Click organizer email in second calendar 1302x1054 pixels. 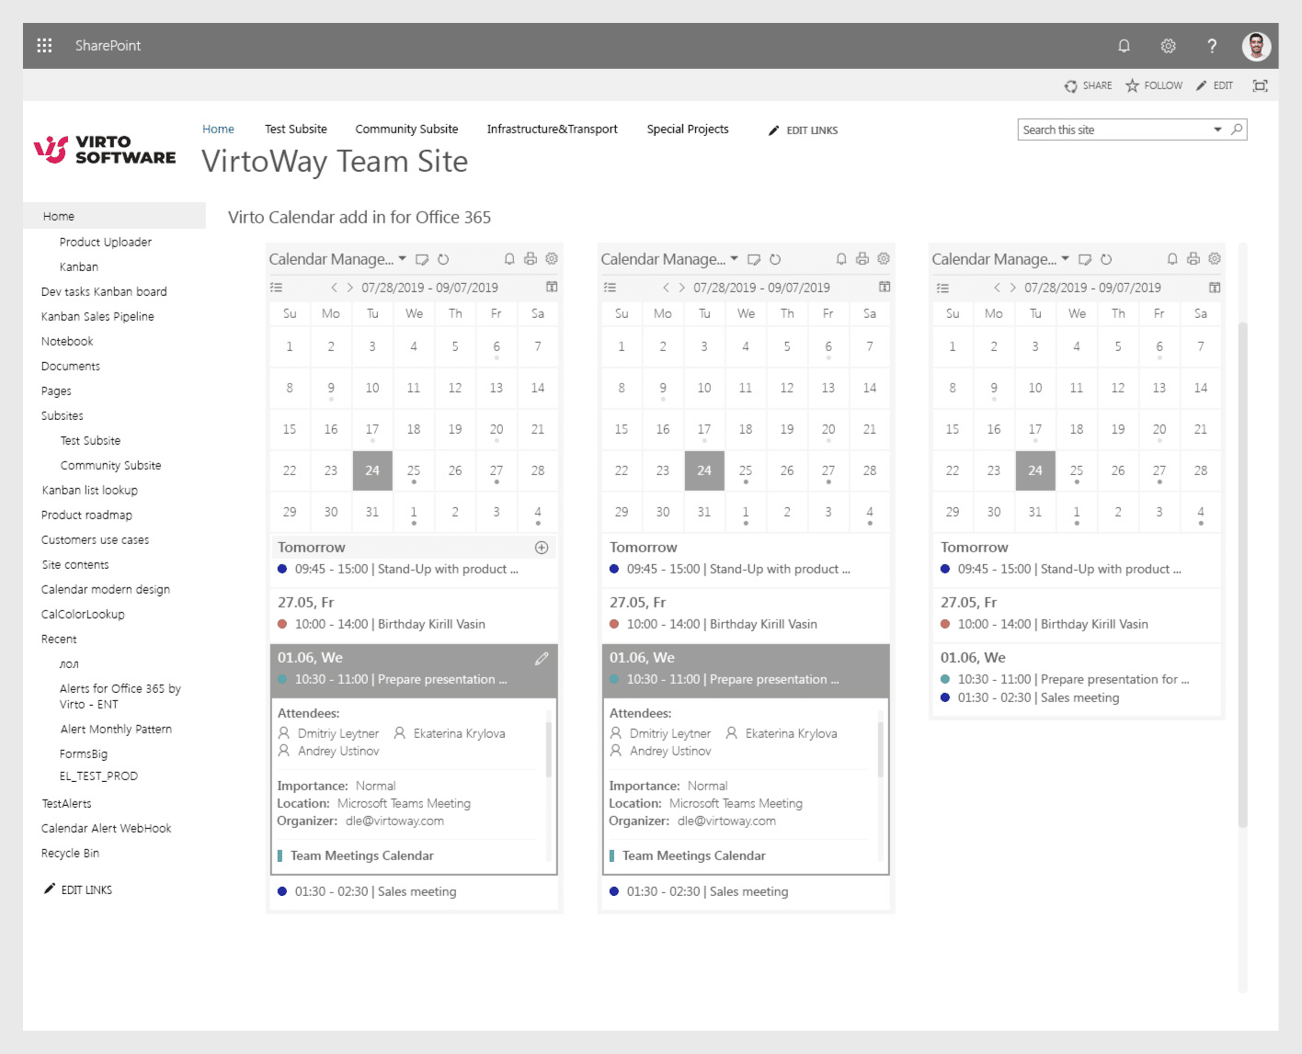(726, 821)
